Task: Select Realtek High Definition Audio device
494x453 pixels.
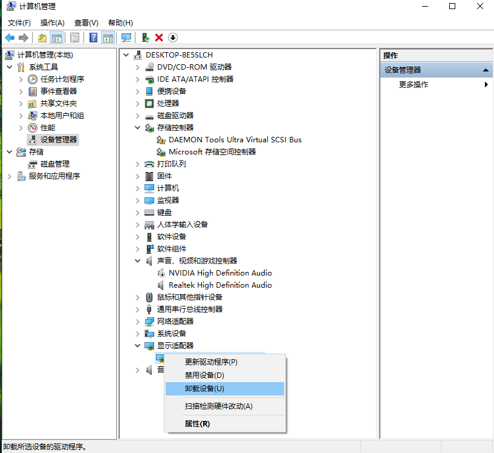Action: coord(220,285)
